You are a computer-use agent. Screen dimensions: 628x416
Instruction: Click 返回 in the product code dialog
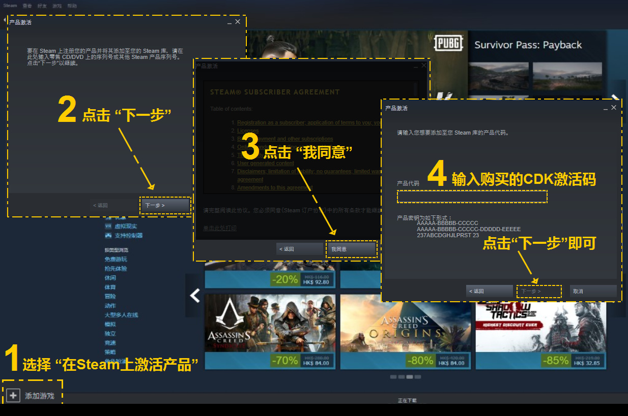click(490, 291)
